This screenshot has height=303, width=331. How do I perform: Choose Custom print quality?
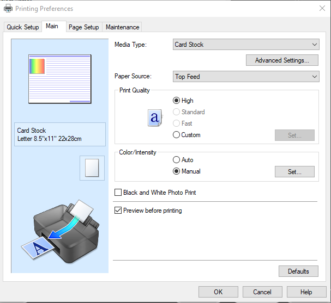coord(186,135)
